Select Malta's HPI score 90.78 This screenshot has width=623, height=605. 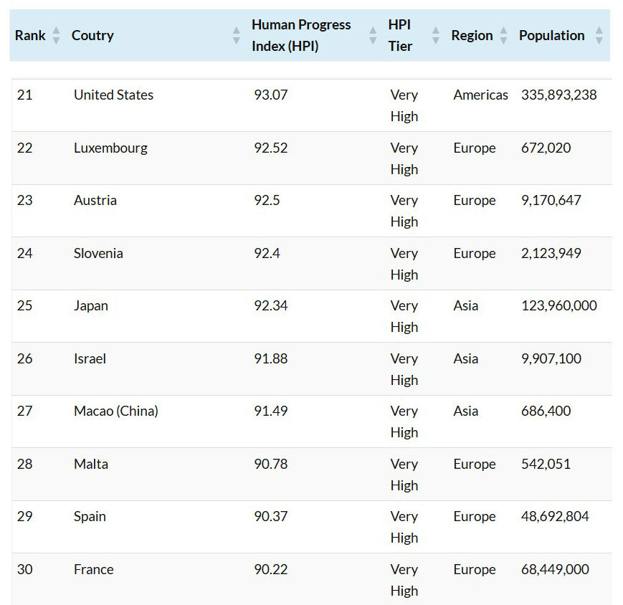[x=271, y=464]
